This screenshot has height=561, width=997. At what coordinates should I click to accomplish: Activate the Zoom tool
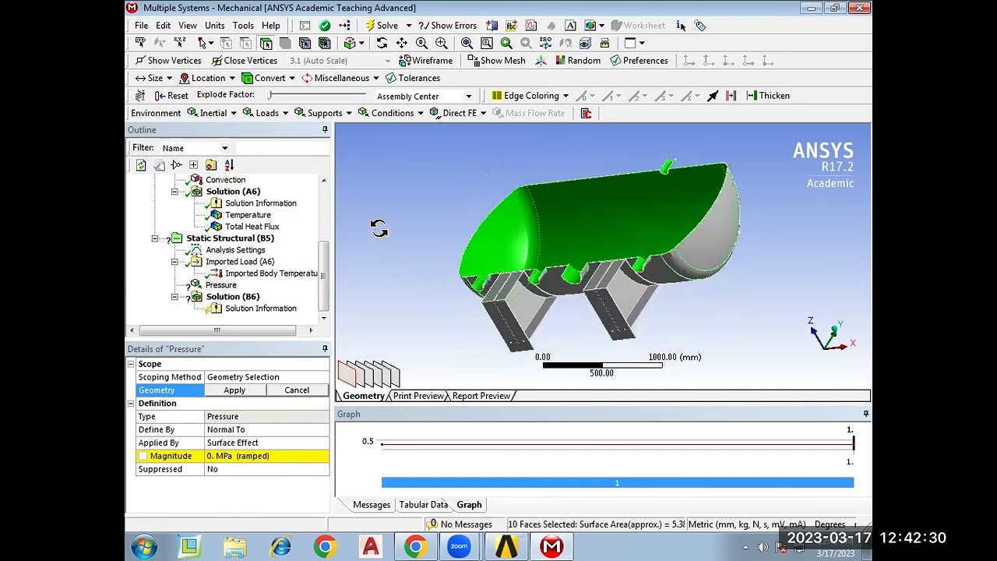[421, 43]
